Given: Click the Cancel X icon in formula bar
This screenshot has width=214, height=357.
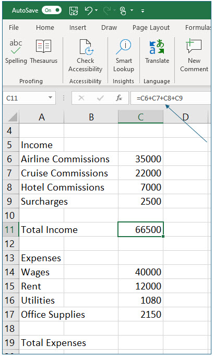Looking at the screenshot, I should click(x=81, y=98).
